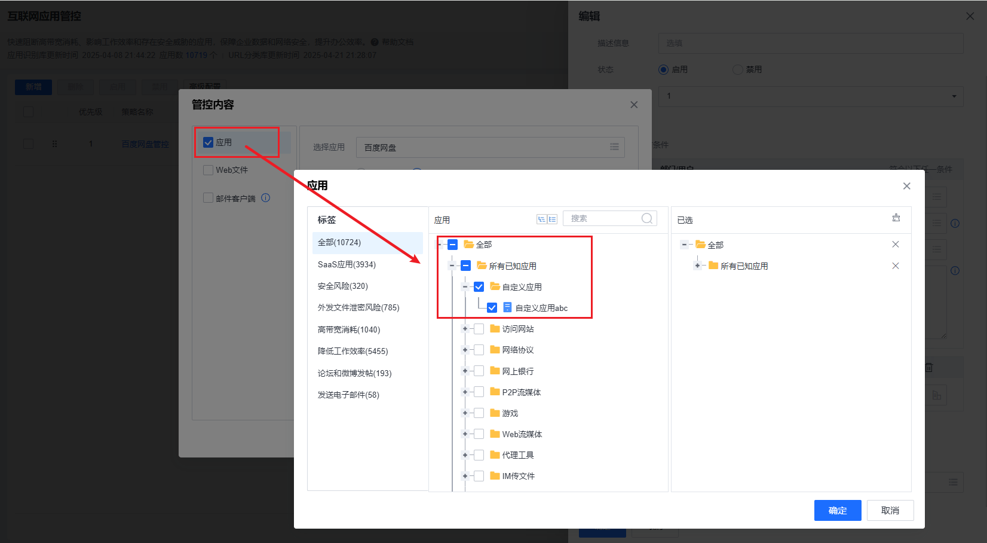Clear all selected items with broom icon
The image size is (987, 543).
(896, 218)
